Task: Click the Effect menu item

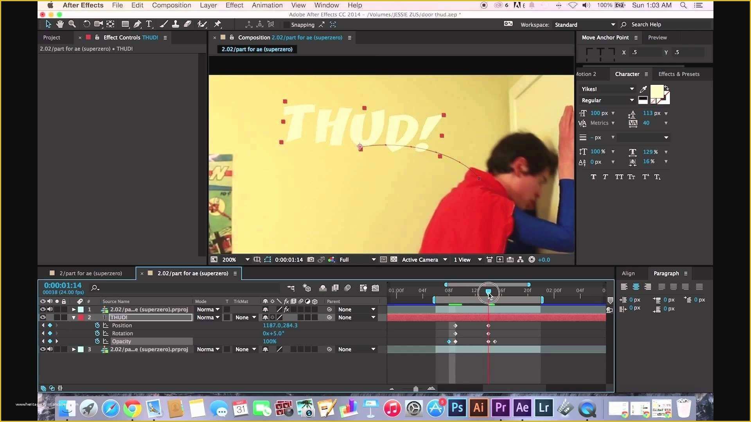Action: pos(234,5)
